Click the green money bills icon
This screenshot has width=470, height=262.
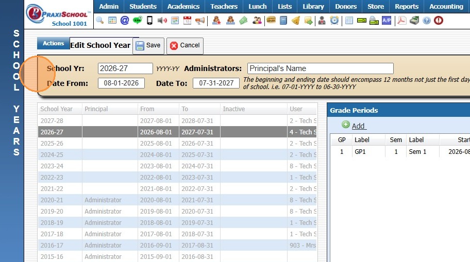pos(243,21)
